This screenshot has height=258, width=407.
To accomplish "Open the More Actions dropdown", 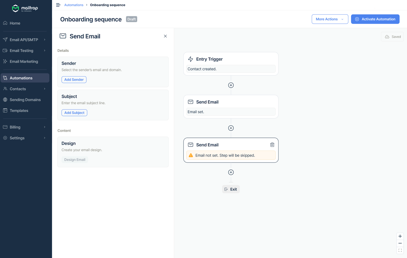I will click(x=329, y=19).
